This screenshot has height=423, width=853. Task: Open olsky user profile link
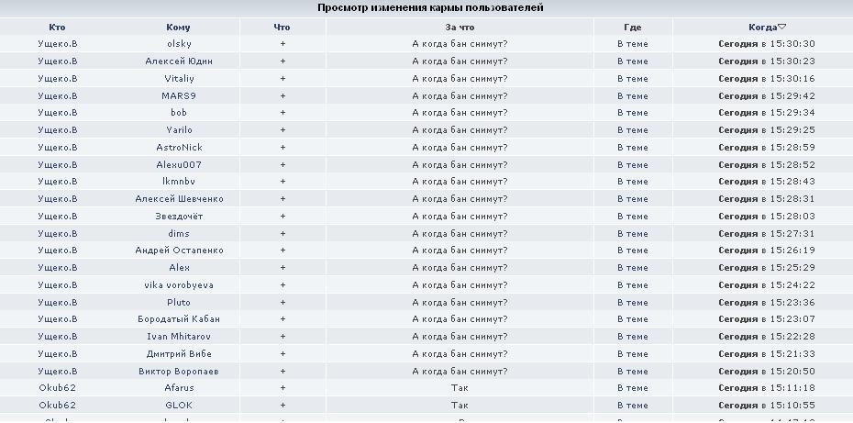point(179,43)
